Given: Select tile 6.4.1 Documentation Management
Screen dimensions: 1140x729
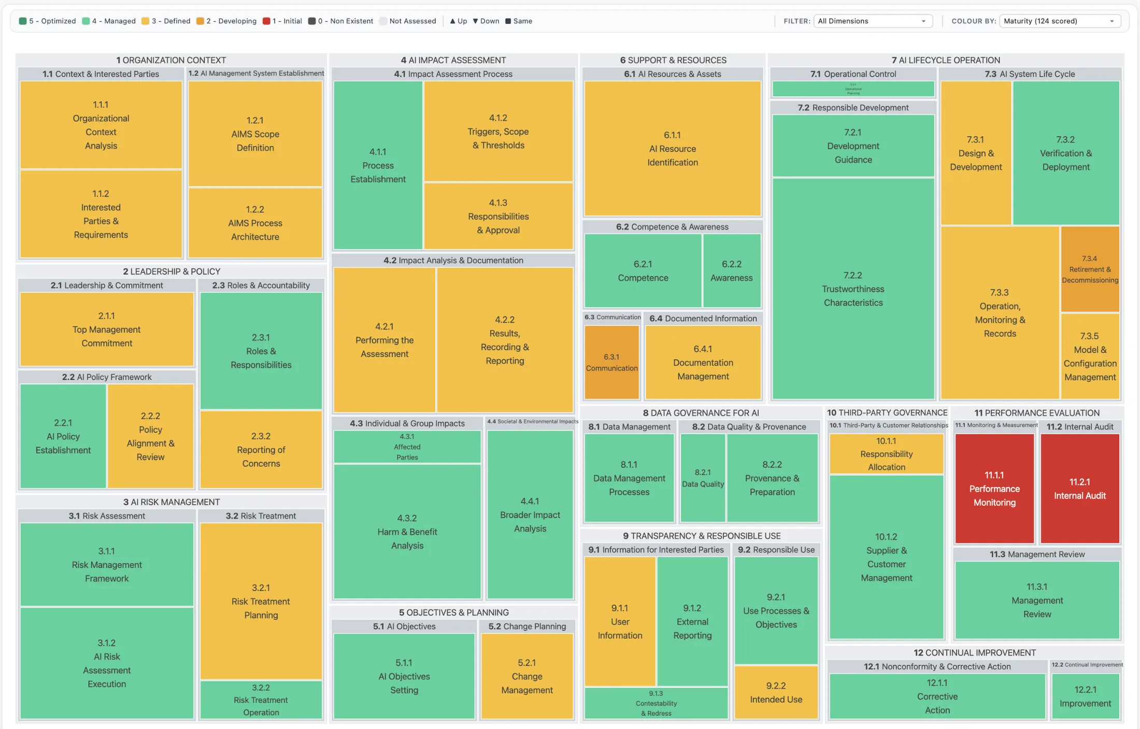Looking at the screenshot, I should pos(703,362).
